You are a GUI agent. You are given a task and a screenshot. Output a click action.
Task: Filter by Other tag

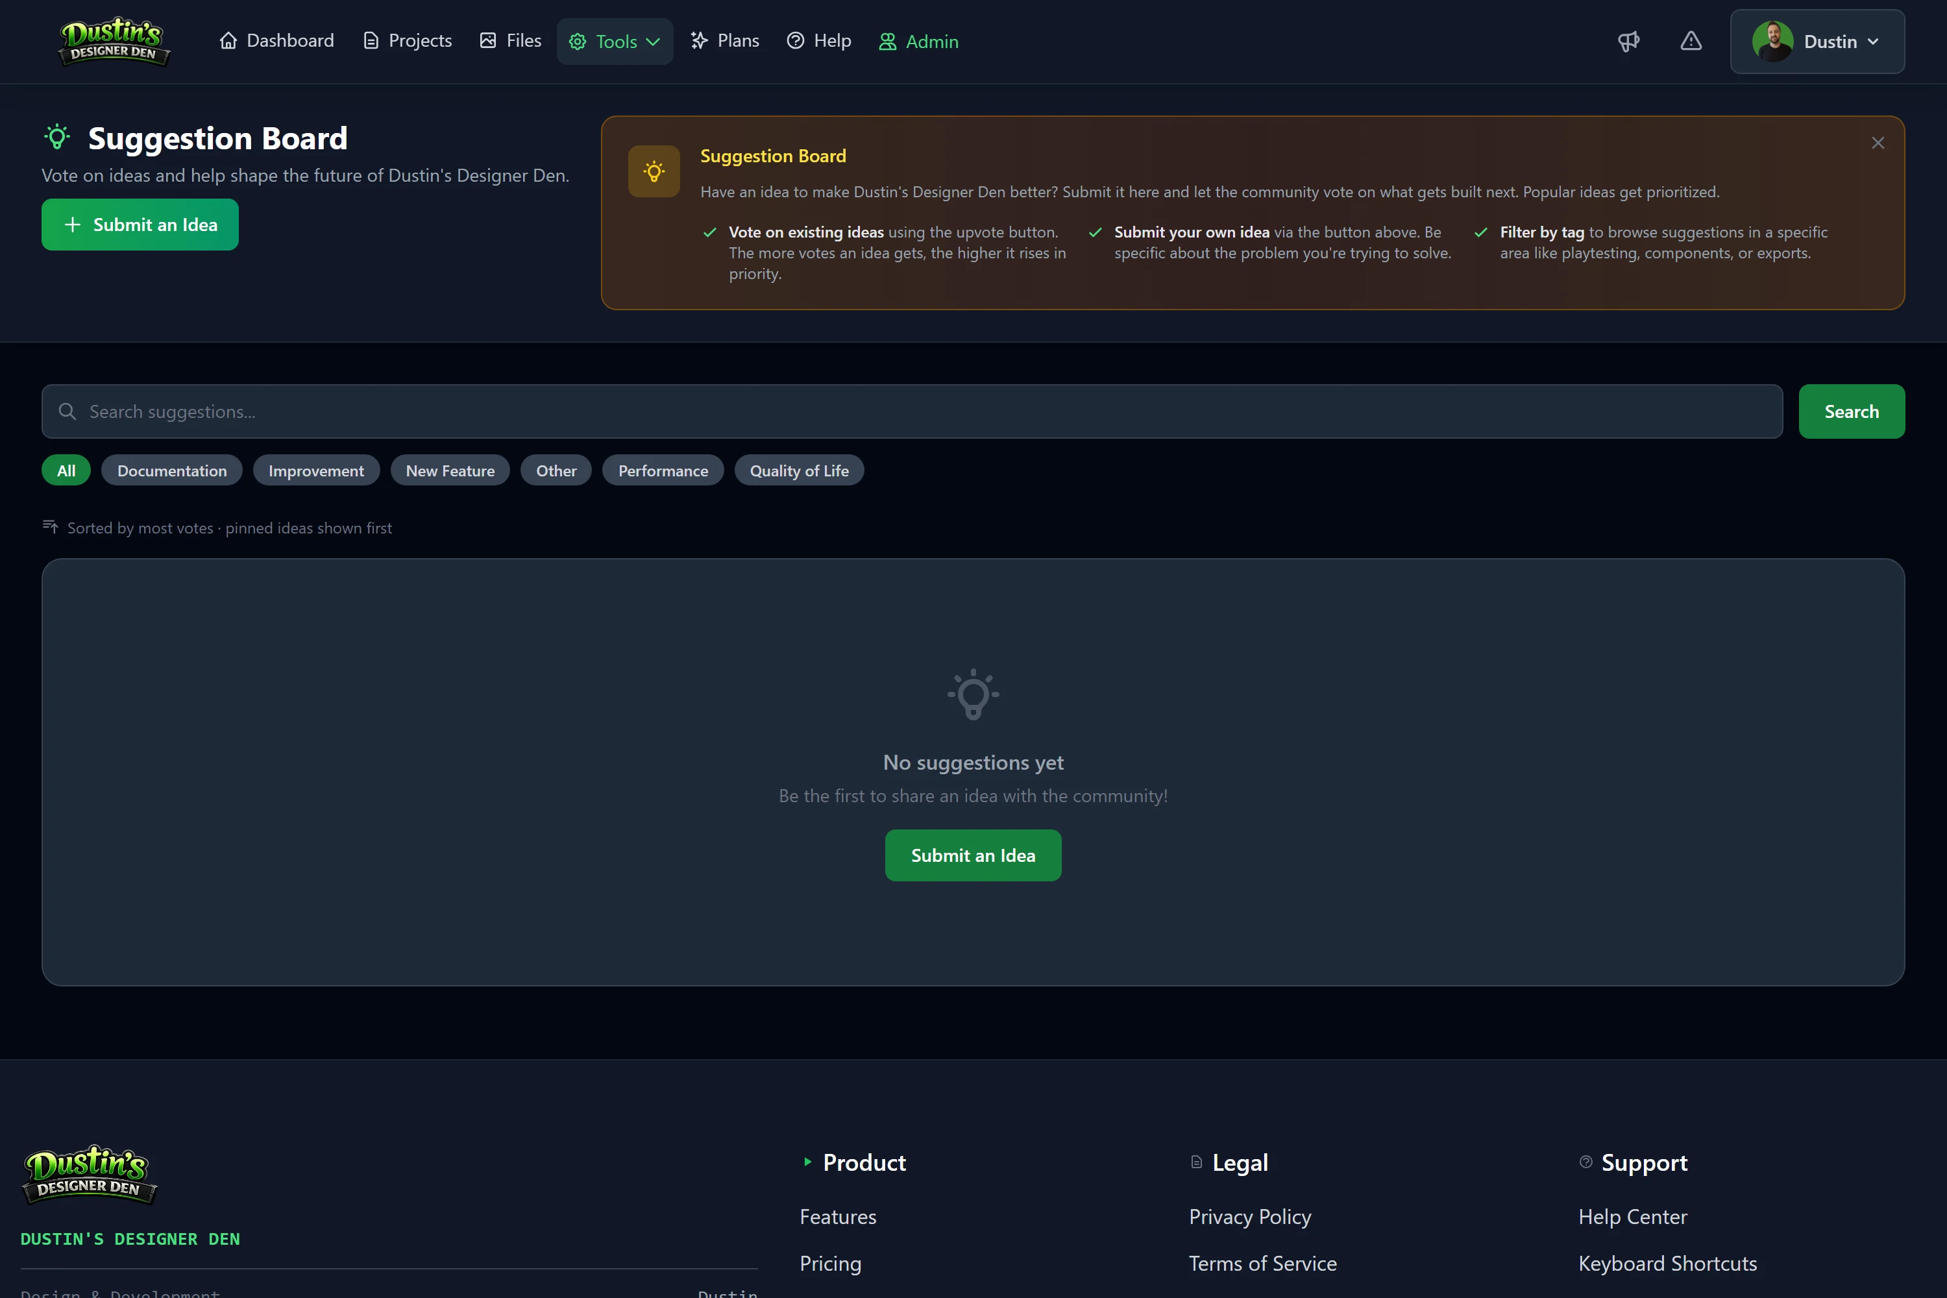(x=556, y=470)
